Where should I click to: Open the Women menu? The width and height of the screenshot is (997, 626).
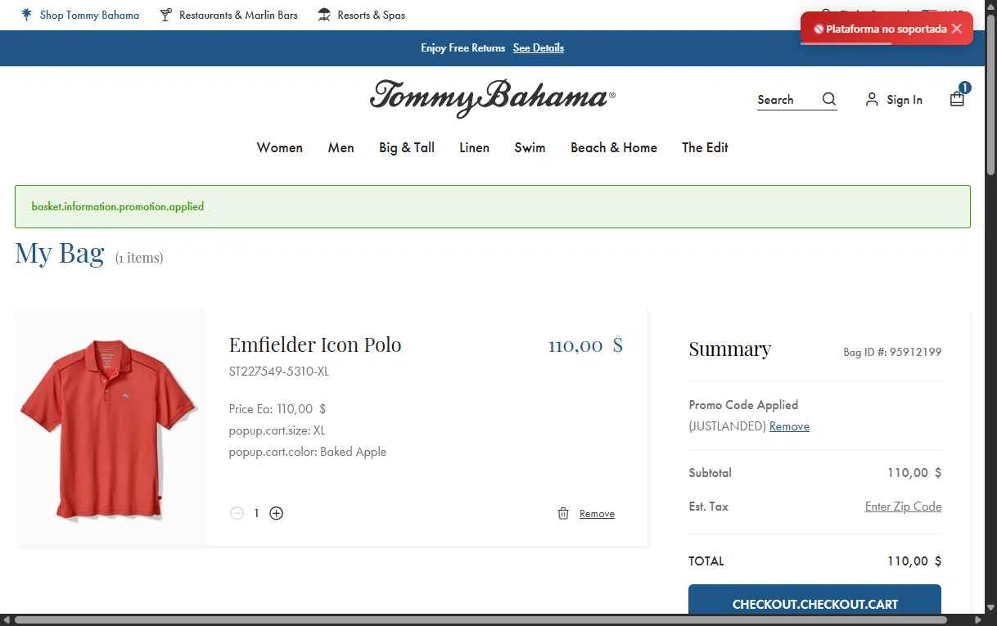click(x=280, y=147)
